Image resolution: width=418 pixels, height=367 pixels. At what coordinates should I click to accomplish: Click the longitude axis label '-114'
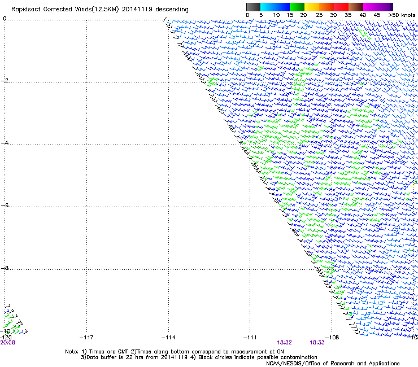tap(168, 338)
